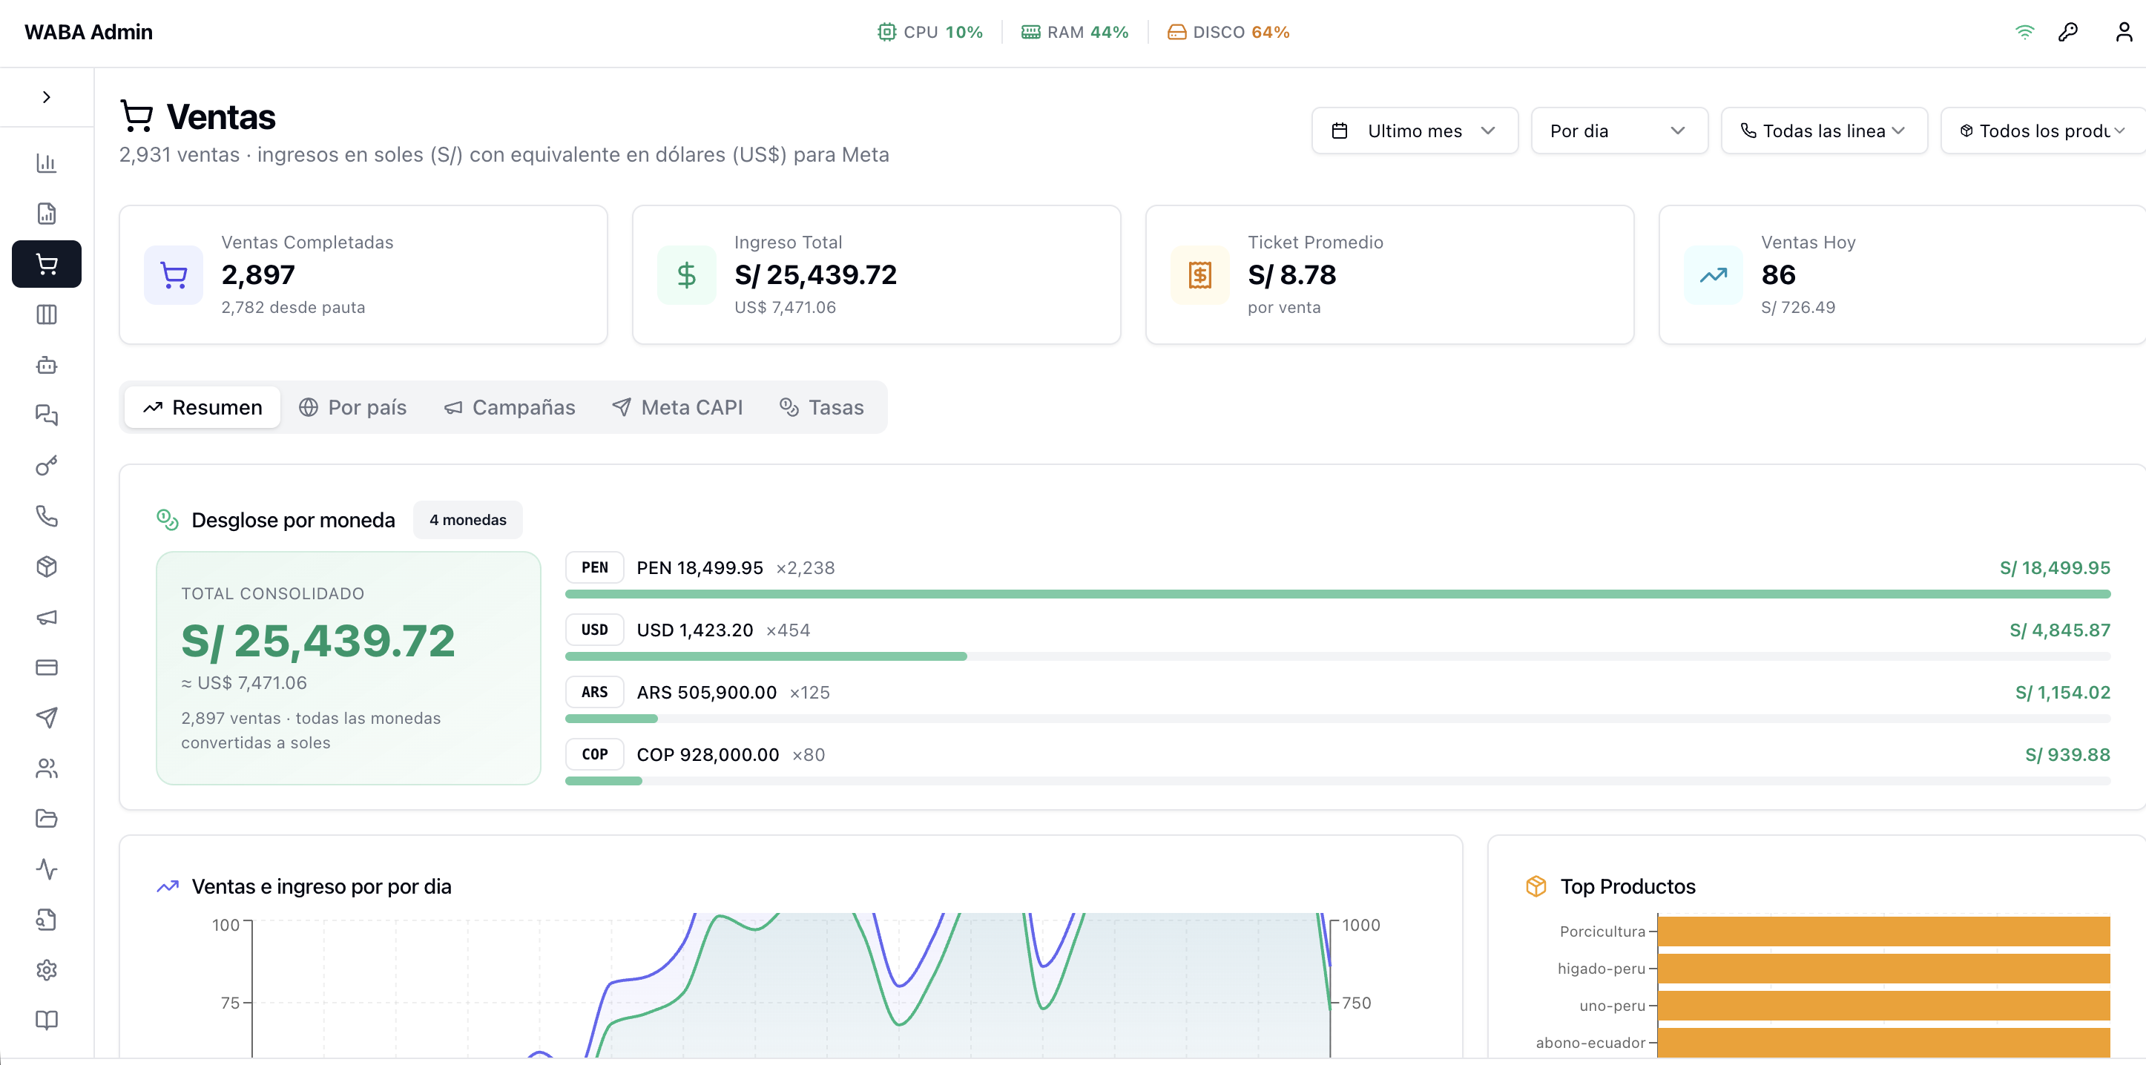Click the RAM 44% indicator
Screen dimensions: 2146x1065
1075,32
